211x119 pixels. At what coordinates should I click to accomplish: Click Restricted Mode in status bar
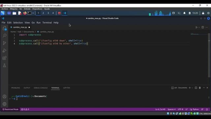[10, 109]
